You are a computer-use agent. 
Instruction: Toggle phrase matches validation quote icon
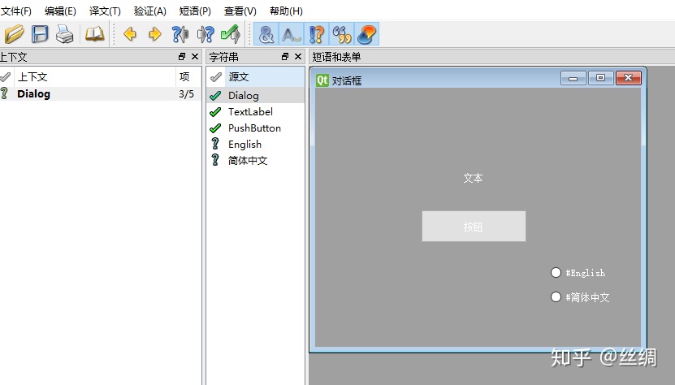click(x=342, y=34)
